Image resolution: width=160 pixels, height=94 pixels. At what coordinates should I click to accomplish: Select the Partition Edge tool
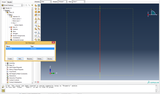(36, 26)
